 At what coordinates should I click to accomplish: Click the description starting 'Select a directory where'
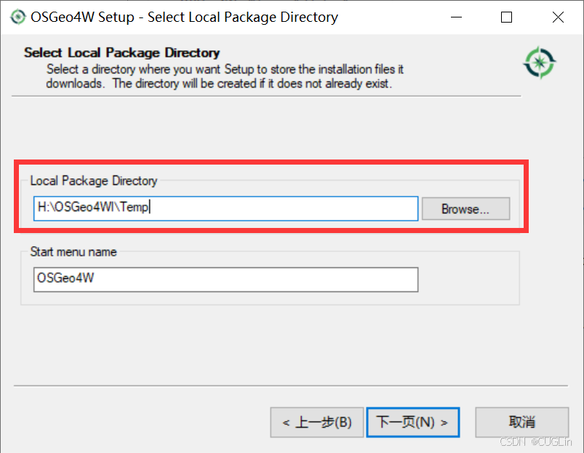click(x=225, y=76)
